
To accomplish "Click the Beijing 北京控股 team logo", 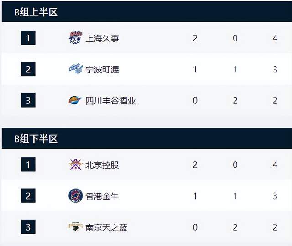I will tap(75, 164).
